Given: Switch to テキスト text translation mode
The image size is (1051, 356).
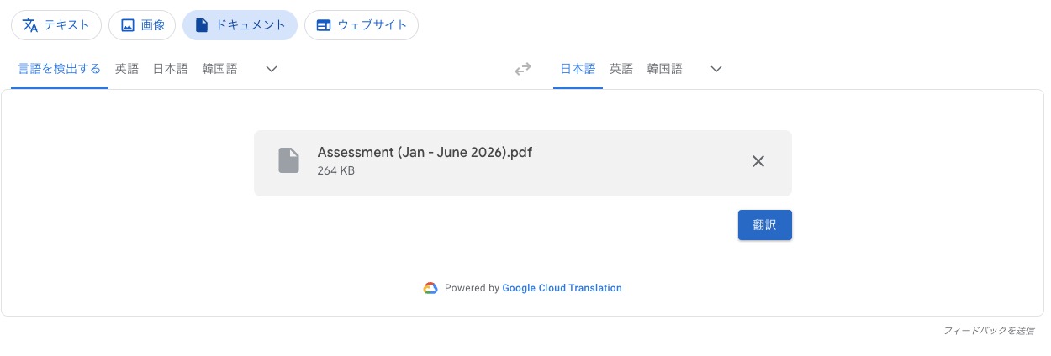Looking at the screenshot, I should point(56,25).
